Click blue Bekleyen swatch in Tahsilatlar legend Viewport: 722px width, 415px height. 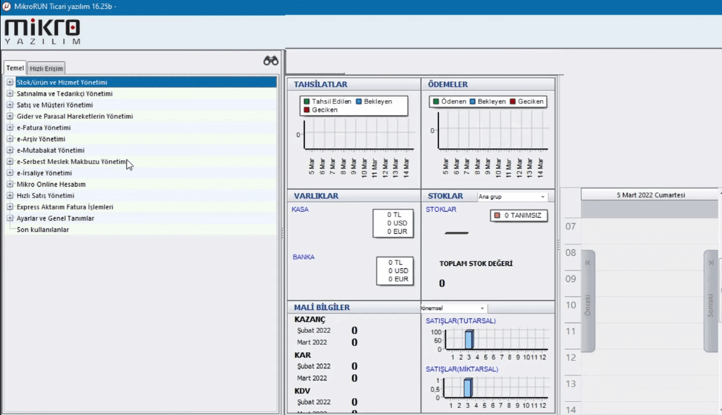click(359, 101)
